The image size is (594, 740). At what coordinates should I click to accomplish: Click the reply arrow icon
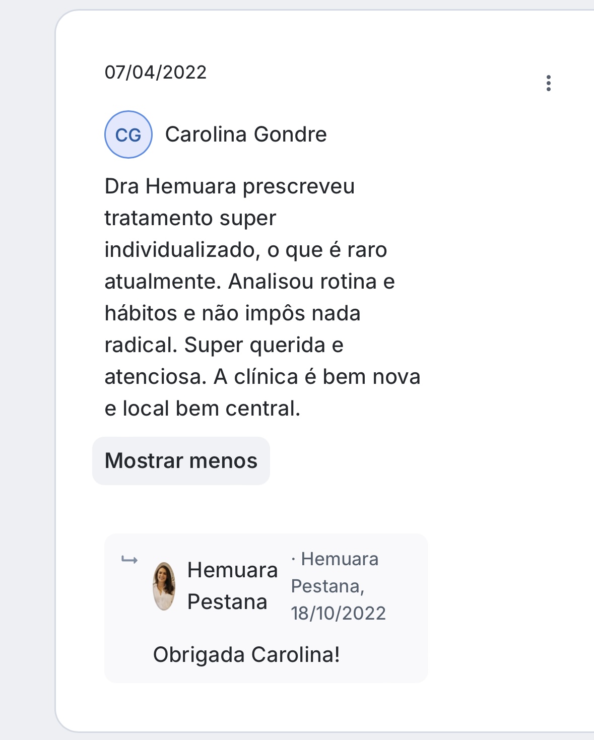(129, 560)
